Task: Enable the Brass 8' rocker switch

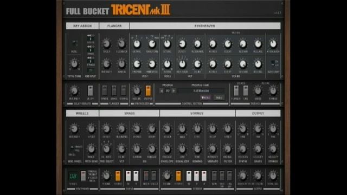Action: [136, 176]
